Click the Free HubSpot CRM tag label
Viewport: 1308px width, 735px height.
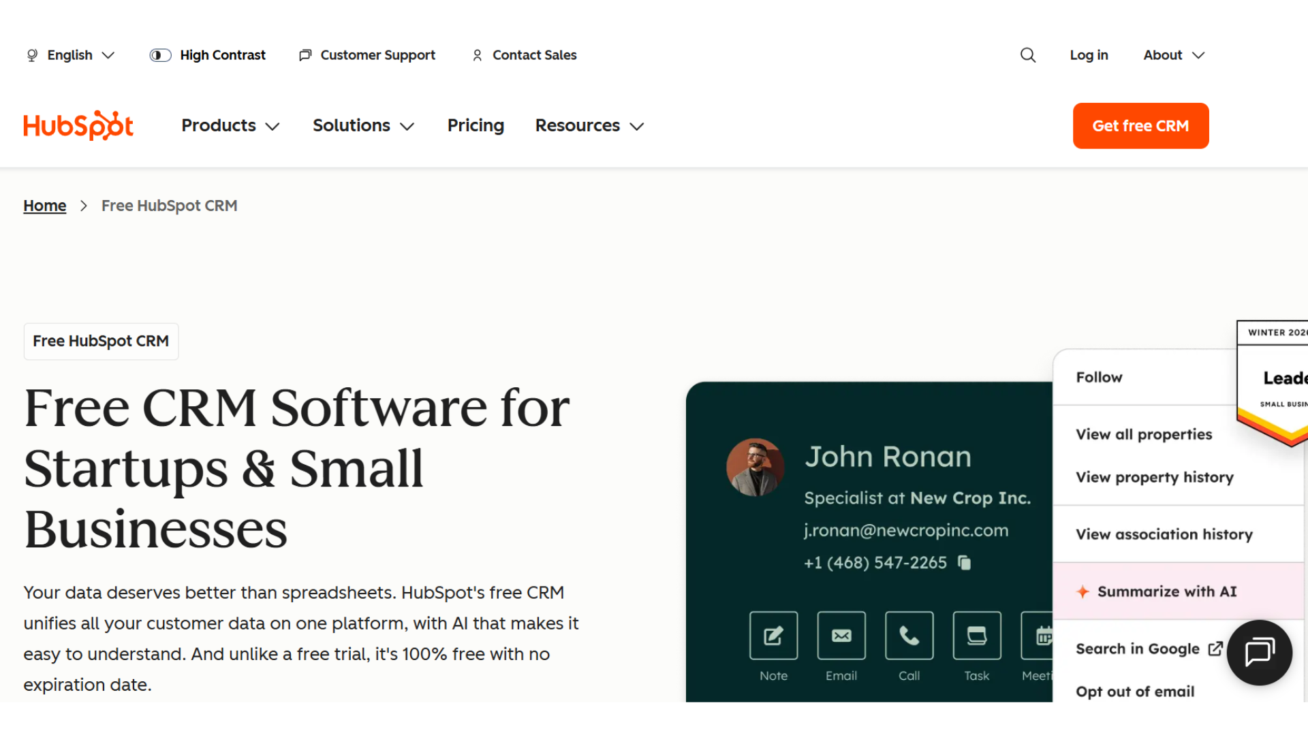pos(101,341)
